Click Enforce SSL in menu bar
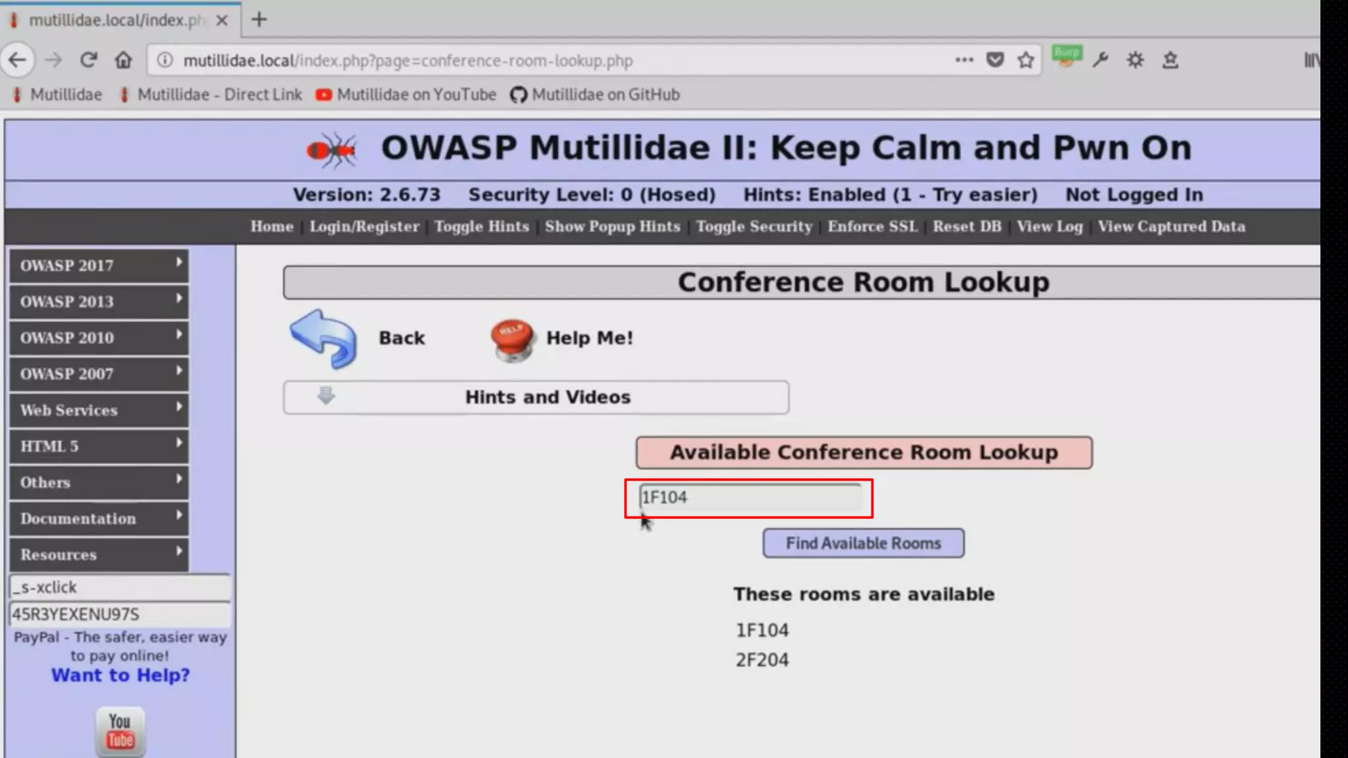 [x=872, y=226]
